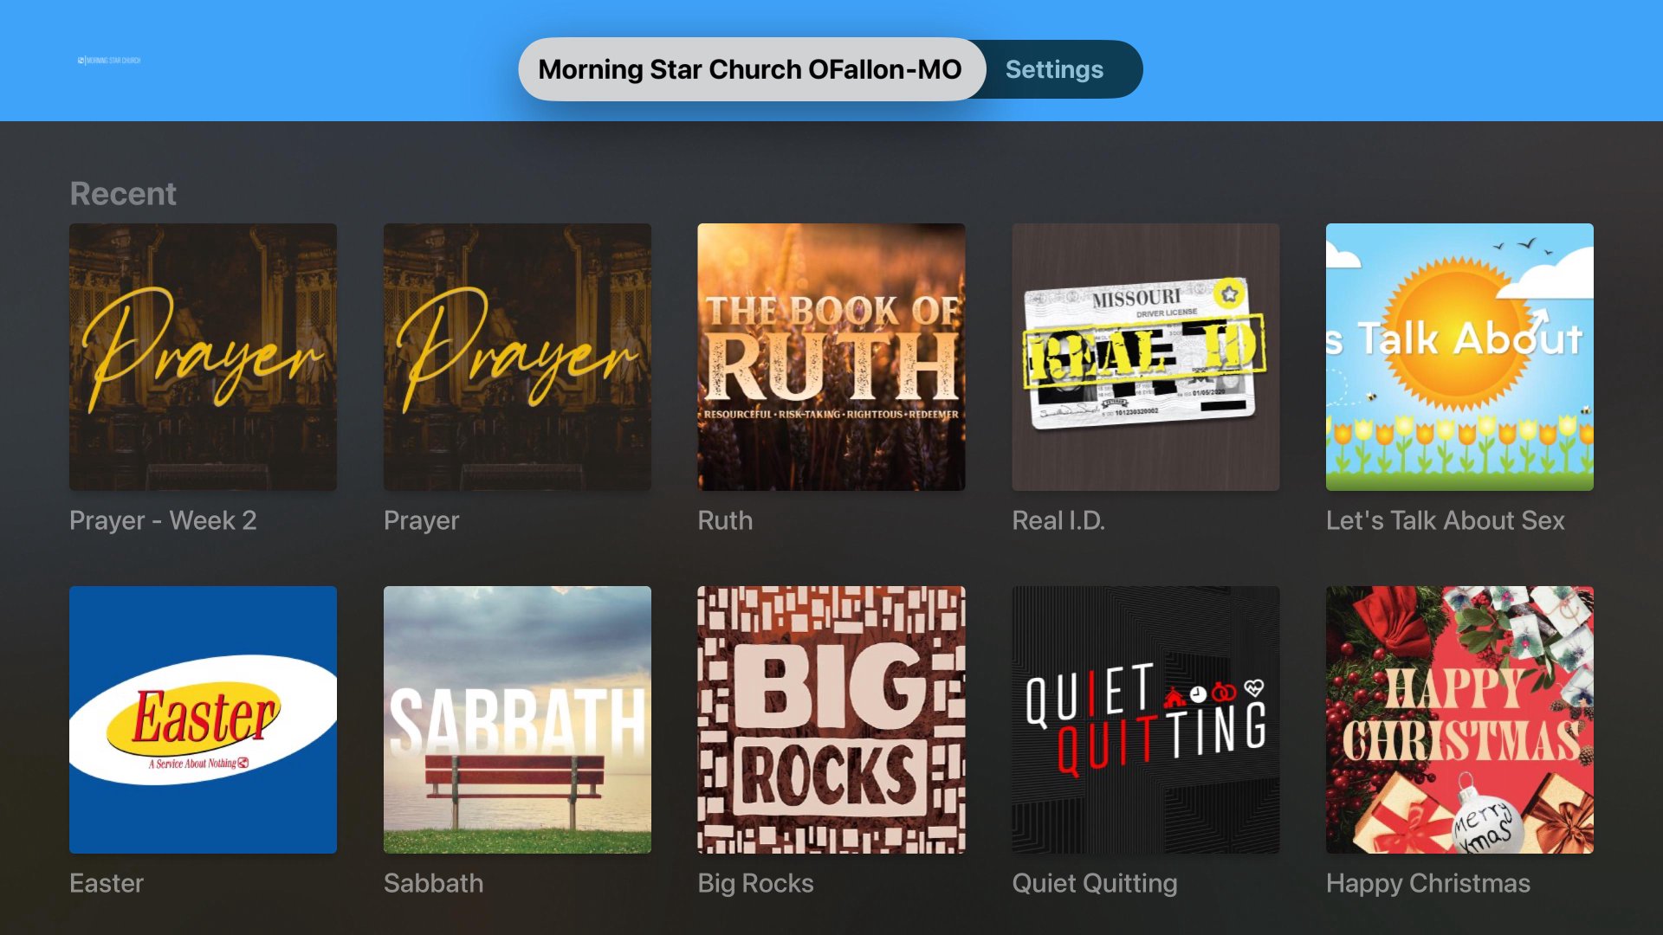The height and width of the screenshot is (935, 1663).
Task: Open the Prayer - Week 2 series artwork
Action: (203, 357)
